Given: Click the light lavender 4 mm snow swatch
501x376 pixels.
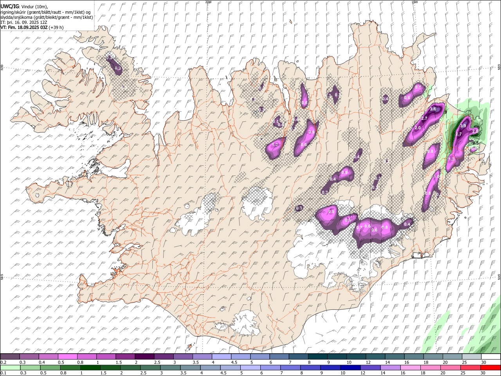Looking at the screenshot, I should pyautogui.click(x=222, y=356).
